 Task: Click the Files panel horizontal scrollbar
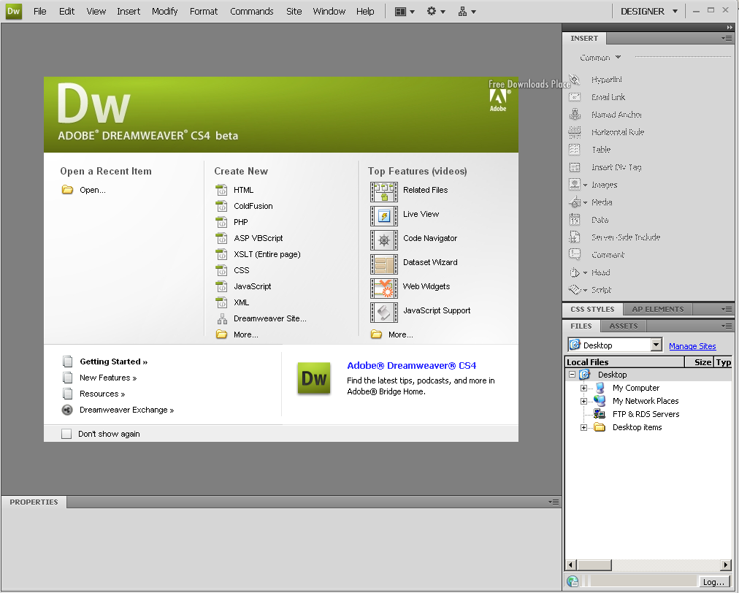coord(648,565)
